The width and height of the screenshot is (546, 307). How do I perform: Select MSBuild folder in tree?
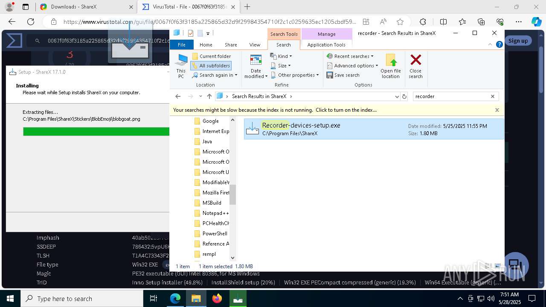212,203
